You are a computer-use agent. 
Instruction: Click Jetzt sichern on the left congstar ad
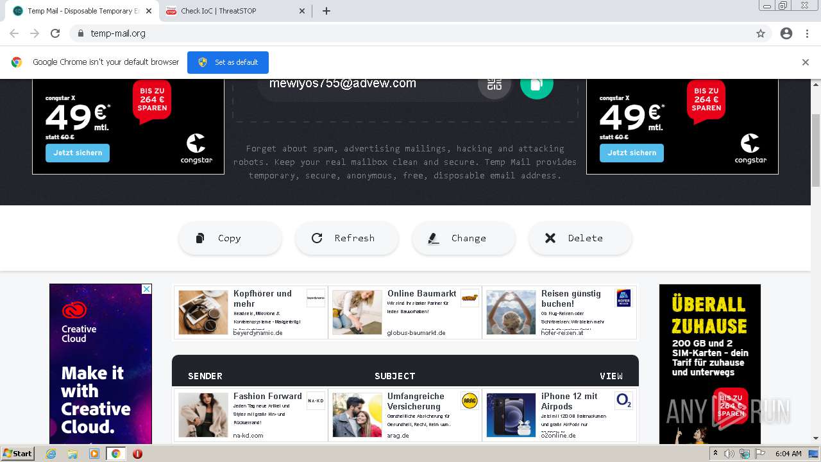click(x=78, y=153)
